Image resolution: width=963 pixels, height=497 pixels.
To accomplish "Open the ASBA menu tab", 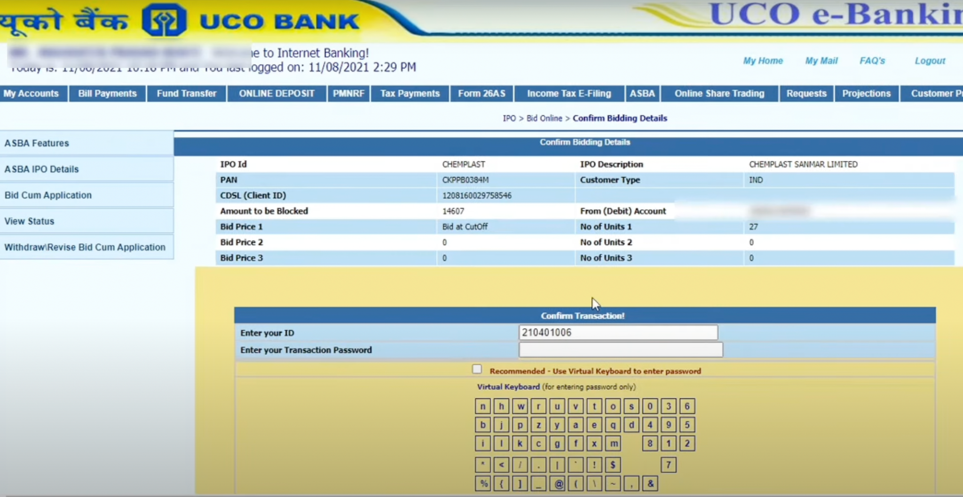I will (642, 93).
